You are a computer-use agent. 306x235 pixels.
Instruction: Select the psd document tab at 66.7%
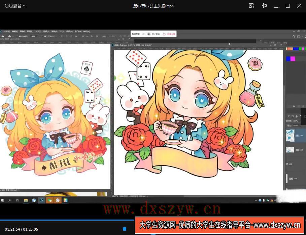pyautogui.click(x=133, y=45)
